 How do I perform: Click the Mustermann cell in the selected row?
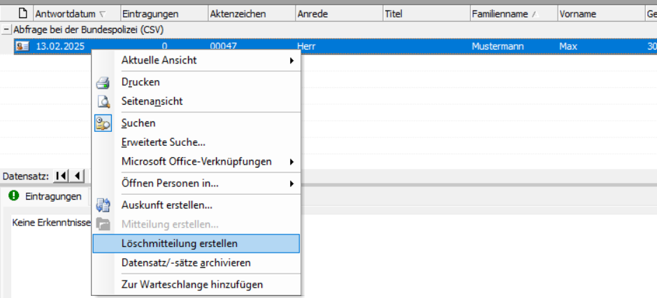[498, 46]
